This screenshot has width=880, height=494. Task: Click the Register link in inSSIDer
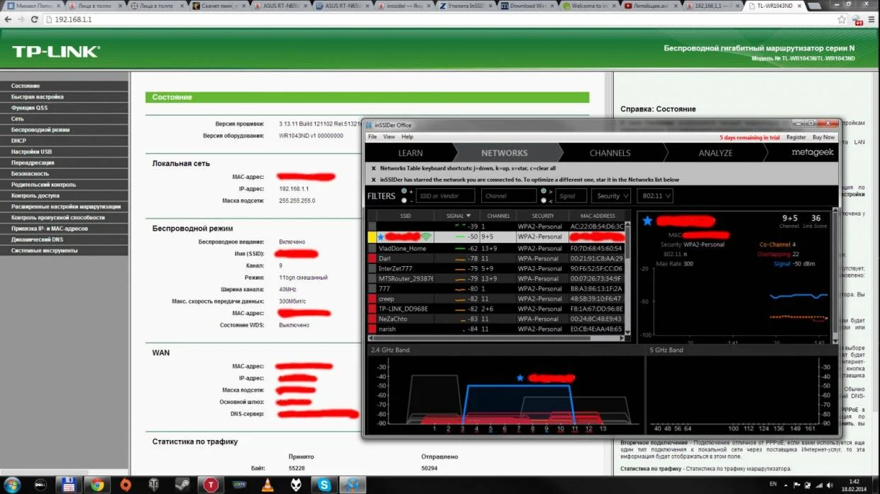(796, 137)
